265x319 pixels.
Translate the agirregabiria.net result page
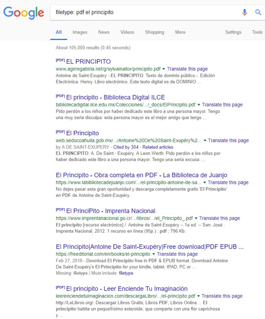click(x=187, y=69)
